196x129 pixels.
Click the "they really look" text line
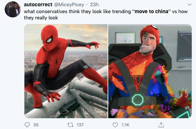[41, 18]
